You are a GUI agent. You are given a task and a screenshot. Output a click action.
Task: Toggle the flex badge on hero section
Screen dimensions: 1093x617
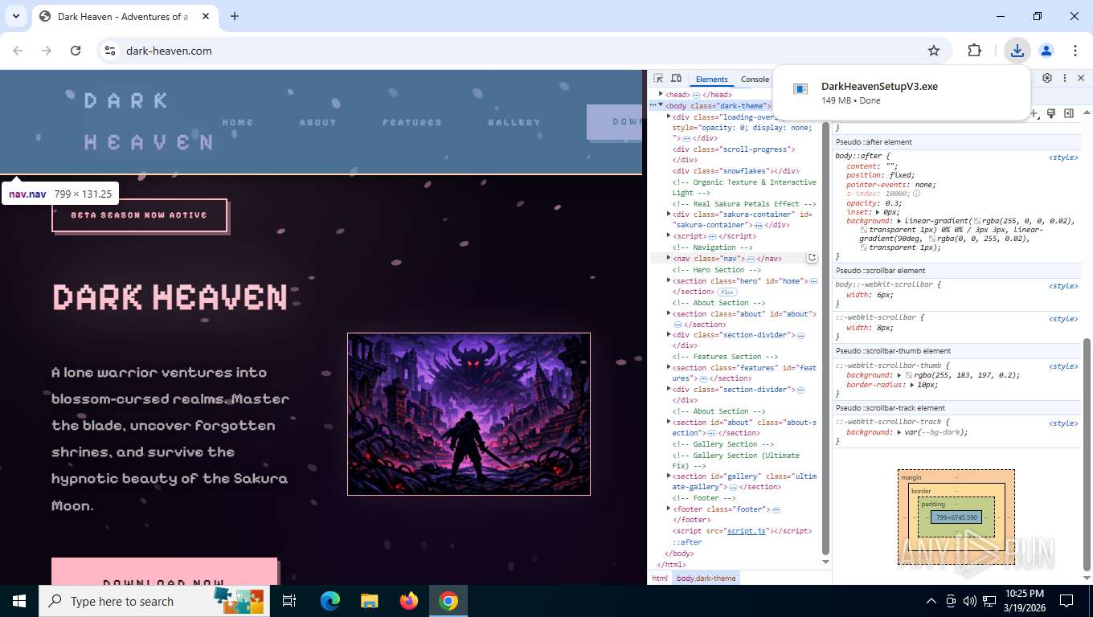(x=727, y=292)
